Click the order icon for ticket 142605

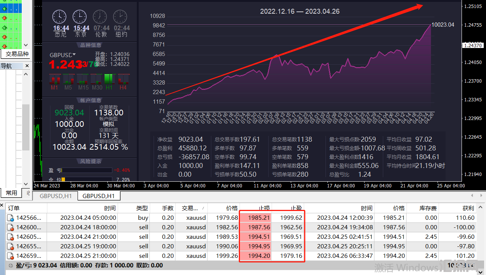pyautogui.click(x=11, y=237)
